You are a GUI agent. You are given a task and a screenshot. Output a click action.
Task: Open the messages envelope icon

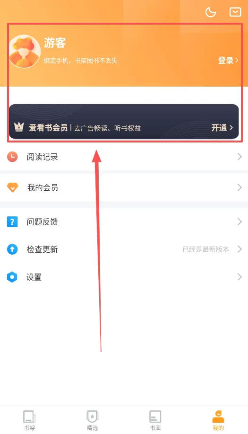(235, 12)
